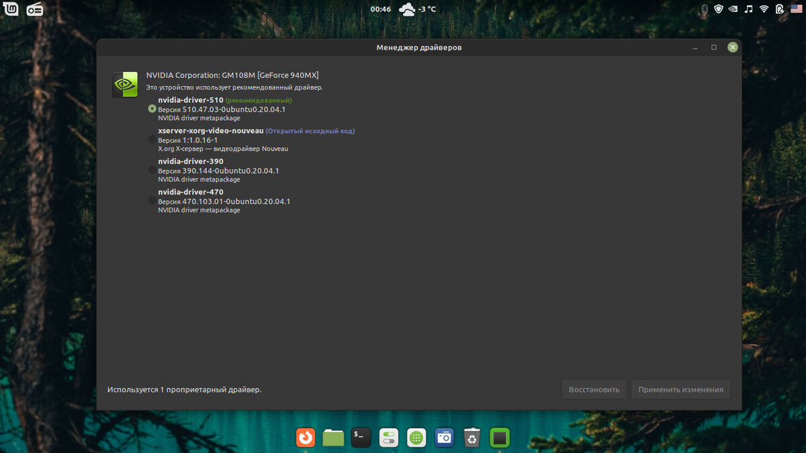Image resolution: width=806 pixels, height=453 pixels.
Task: Open the music note sound applet
Action: 749,9
